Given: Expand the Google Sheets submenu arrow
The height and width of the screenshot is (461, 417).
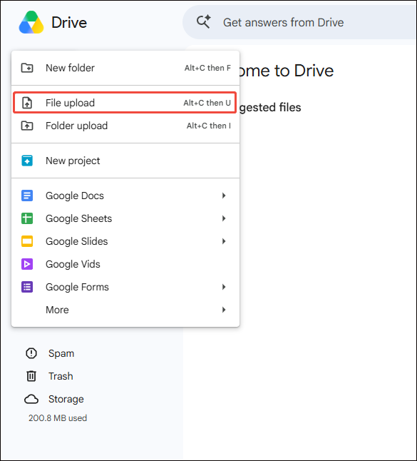Looking at the screenshot, I should [224, 218].
